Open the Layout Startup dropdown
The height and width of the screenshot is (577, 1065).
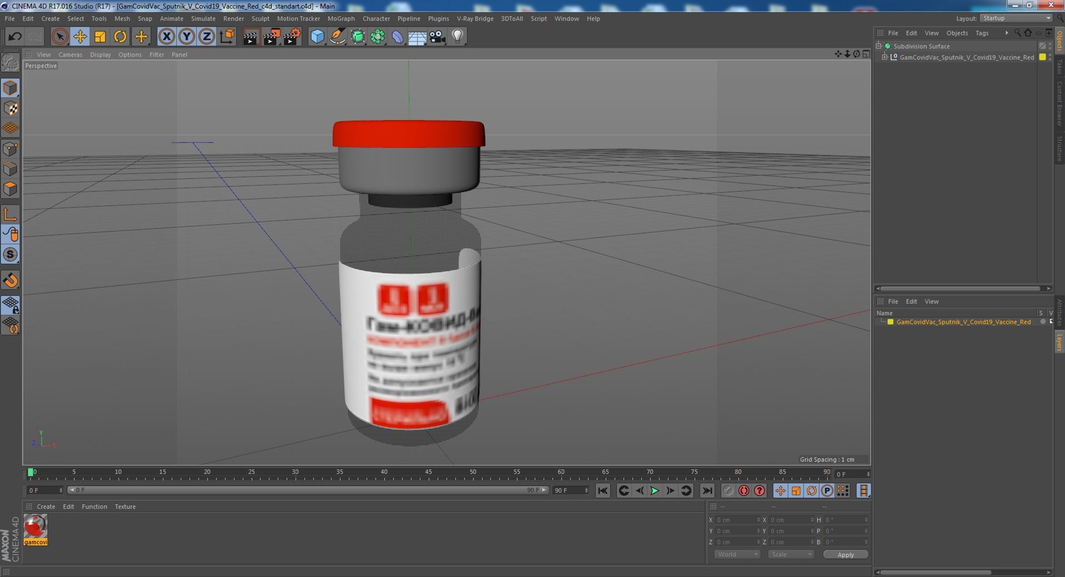point(1016,18)
